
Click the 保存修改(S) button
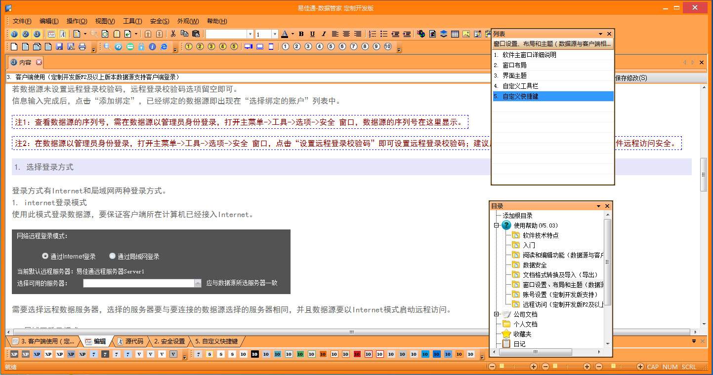pyautogui.click(x=630, y=78)
